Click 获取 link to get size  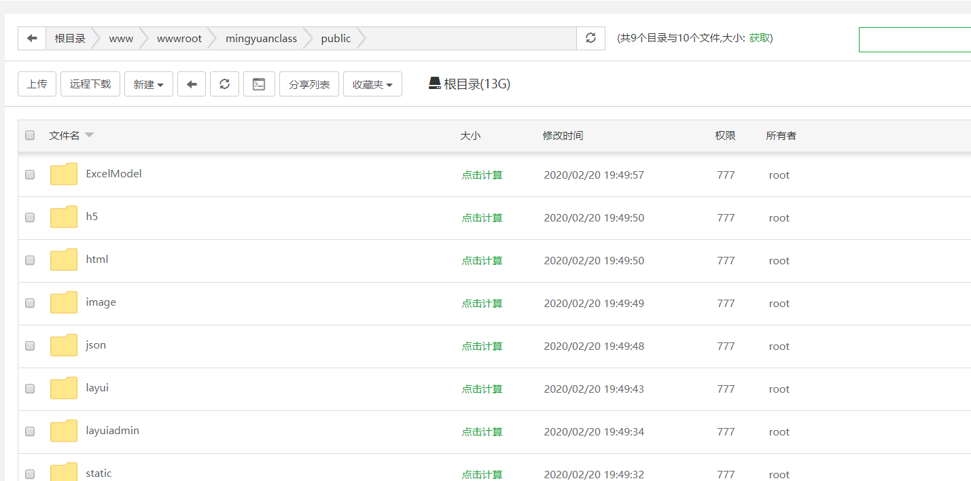[760, 38]
